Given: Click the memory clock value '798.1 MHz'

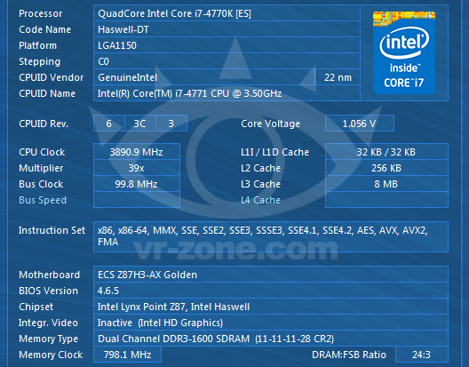Looking at the screenshot, I should pyautogui.click(x=127, y=355).
